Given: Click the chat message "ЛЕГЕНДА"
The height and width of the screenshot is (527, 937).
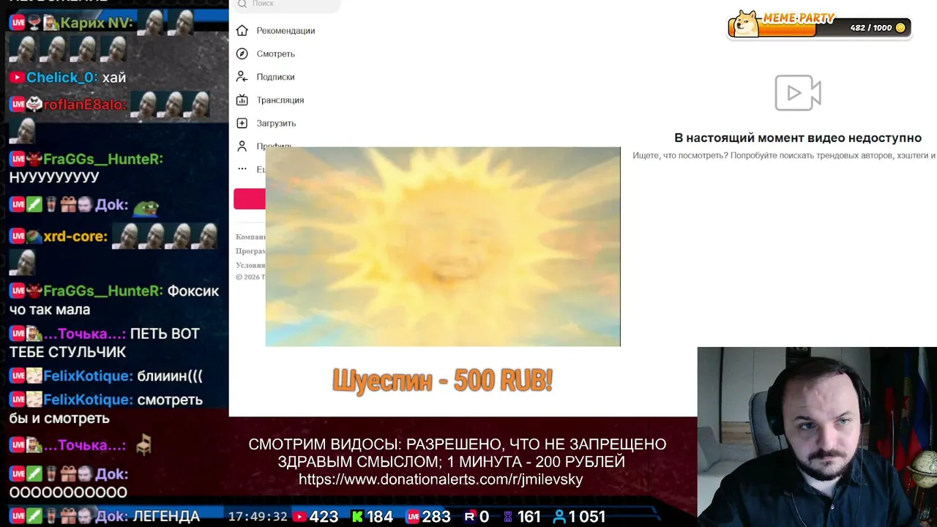Looking at the screenshot, I should point(166,516).
